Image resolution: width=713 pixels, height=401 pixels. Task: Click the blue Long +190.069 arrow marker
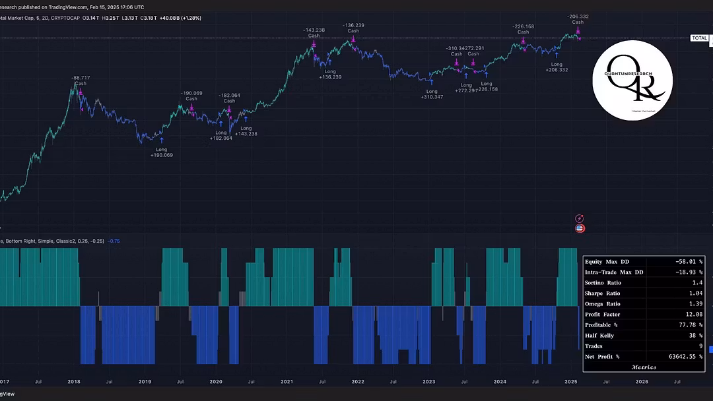click(162, 139)
